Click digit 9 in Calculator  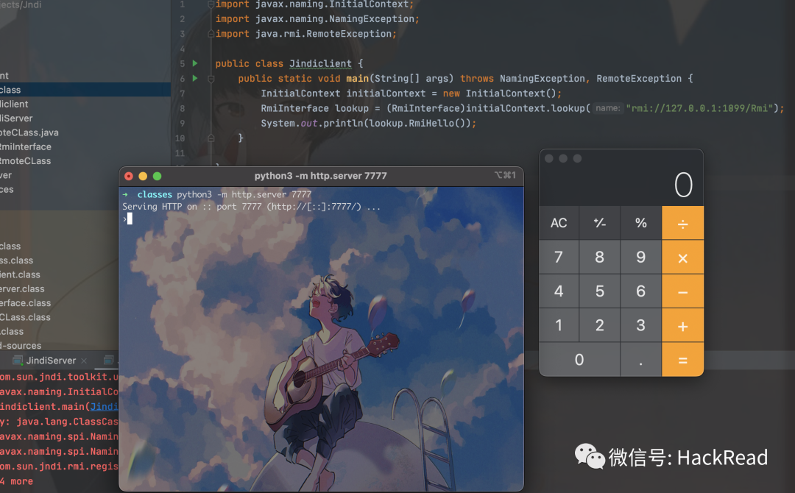click(641, 258)
